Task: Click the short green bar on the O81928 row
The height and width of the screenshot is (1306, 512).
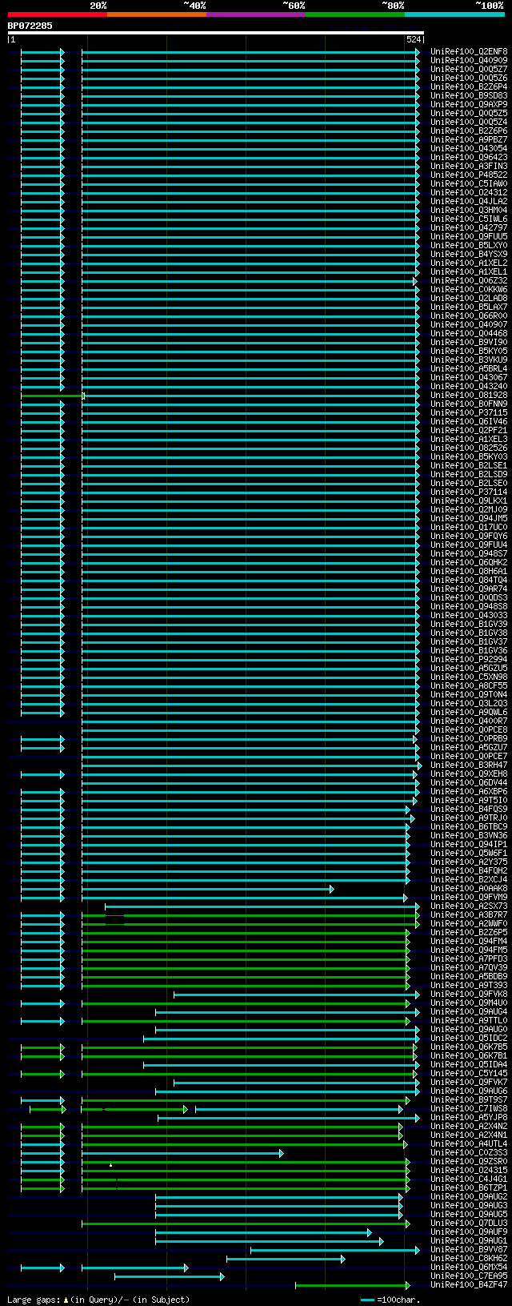Action: tap(53, 396)
